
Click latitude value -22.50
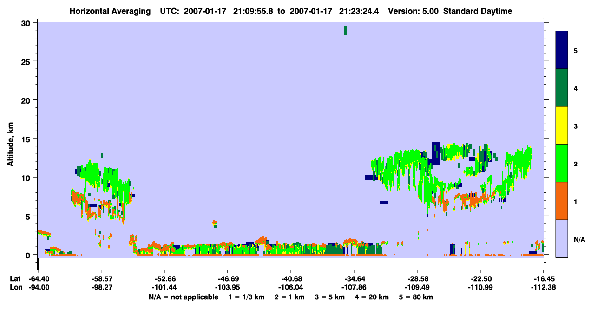click(x=480, y=278)
